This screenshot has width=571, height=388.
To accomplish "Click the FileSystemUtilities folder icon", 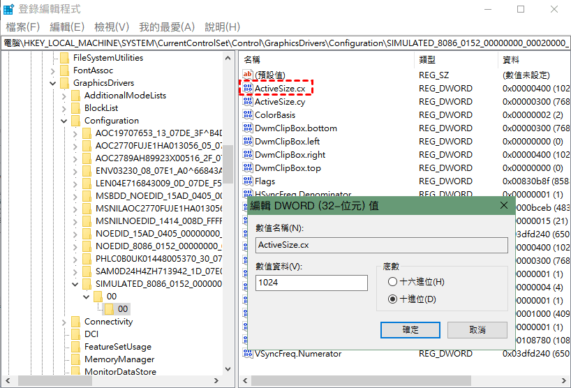I will point(64,58).
